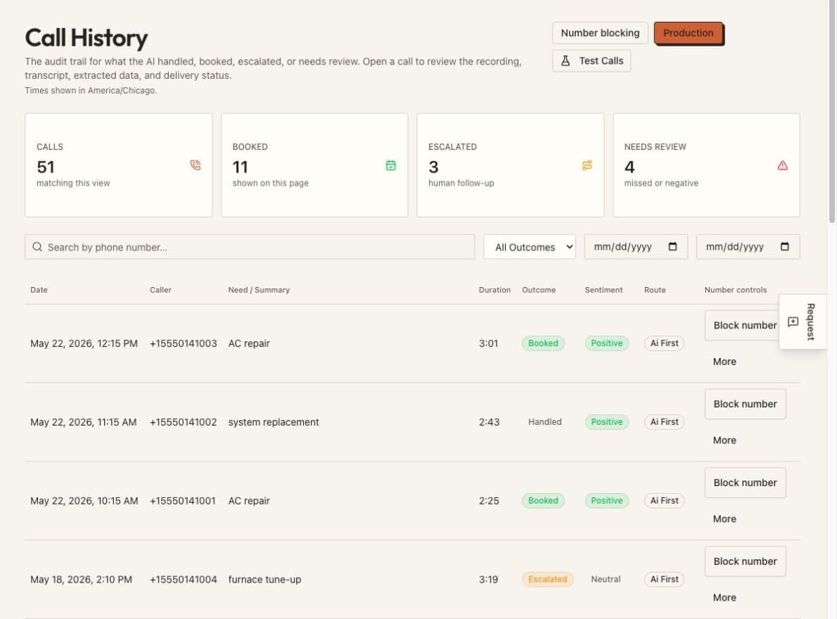Click the flask icon beside Test Calls
This screenshot has width=837, height=619.
[566, 60]
